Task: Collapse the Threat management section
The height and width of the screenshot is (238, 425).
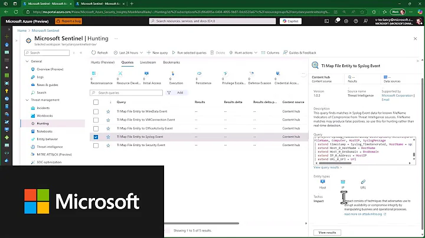Action: tap(27, 100)
